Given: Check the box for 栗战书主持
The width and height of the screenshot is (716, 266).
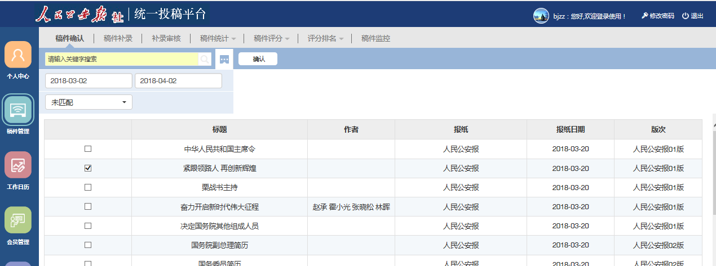Looking at the screenshot, I should 88,187.
